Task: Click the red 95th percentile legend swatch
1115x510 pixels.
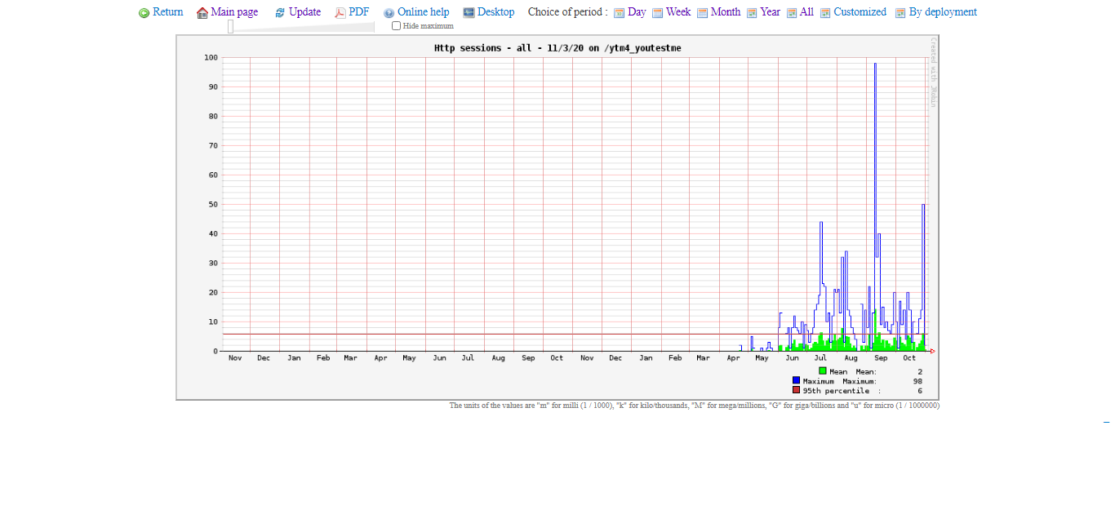Action: [x=796, y=391]
